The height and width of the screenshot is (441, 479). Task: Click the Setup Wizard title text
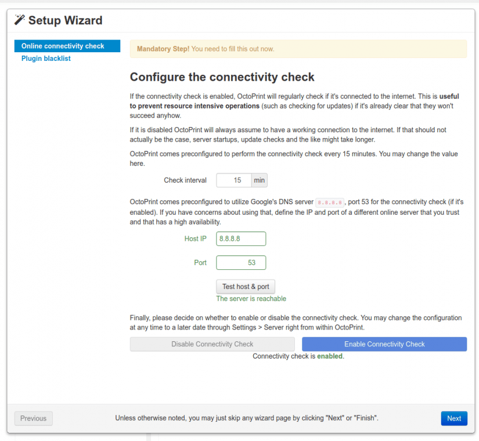click(x=65, y=21)
